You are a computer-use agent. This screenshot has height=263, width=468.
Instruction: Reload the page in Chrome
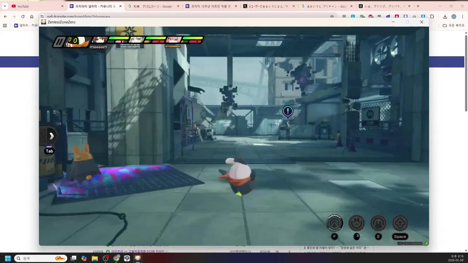23,16
